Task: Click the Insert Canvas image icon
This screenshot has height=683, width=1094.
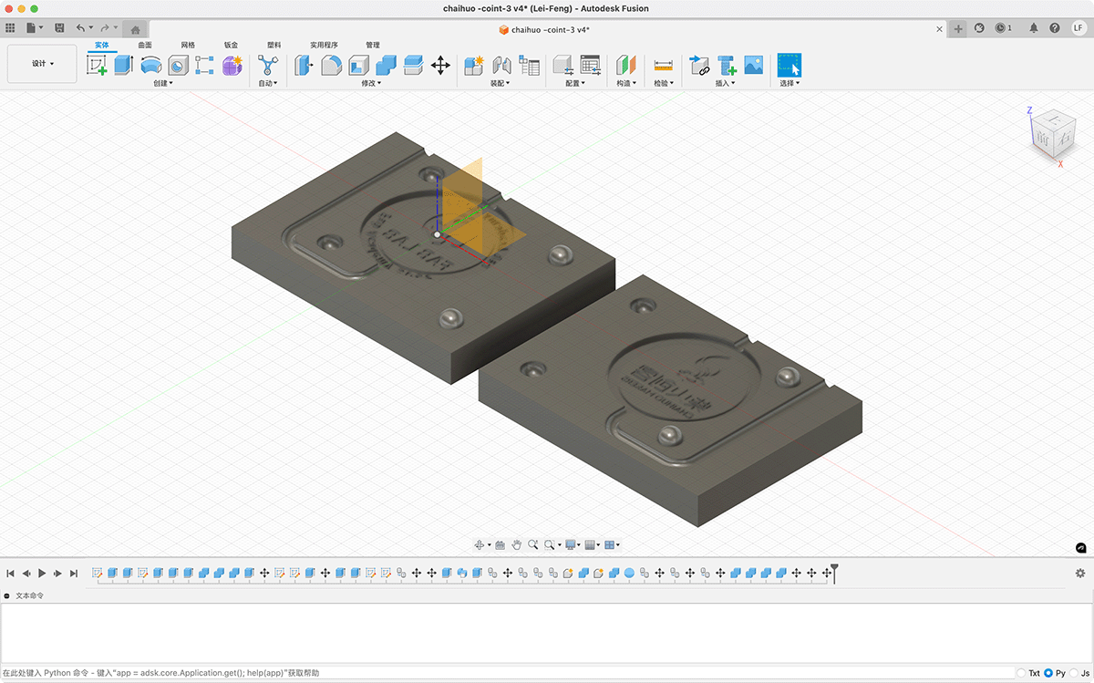Action: click(753, 65)
